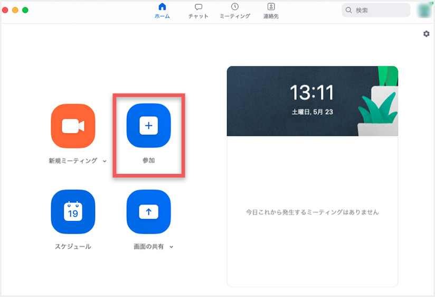435x297 pixels.
Task: Click the orange New Meeting camera icon
Action: 73,126
